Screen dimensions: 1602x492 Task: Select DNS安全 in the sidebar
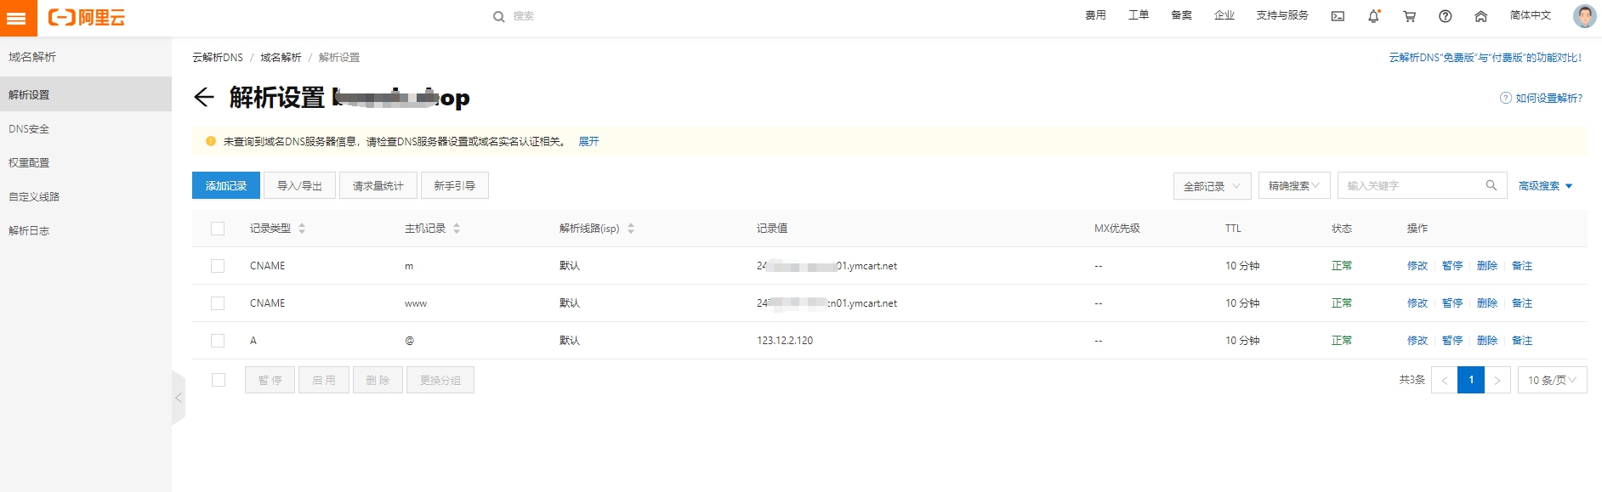[29, 129]
